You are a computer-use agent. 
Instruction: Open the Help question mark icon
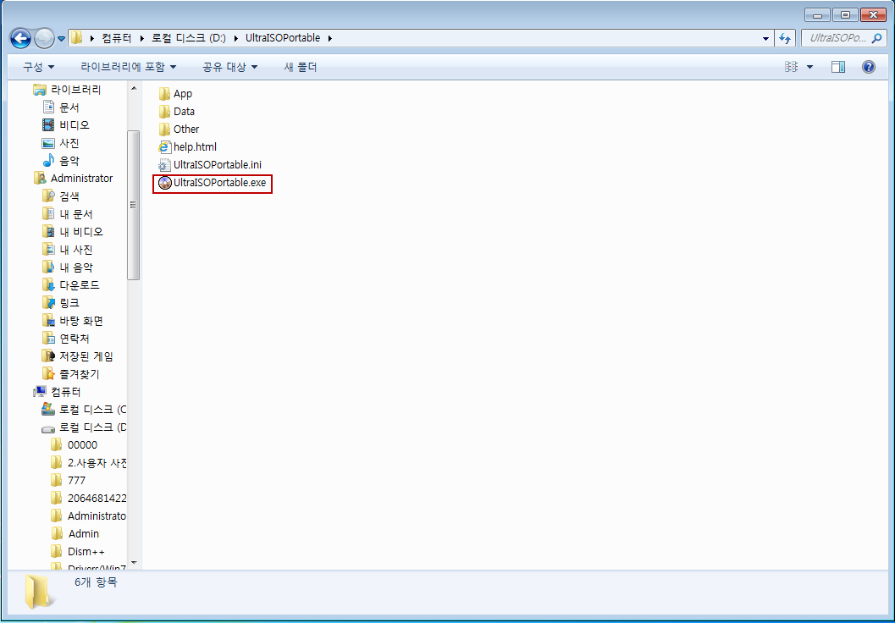[x=868, y=68]
